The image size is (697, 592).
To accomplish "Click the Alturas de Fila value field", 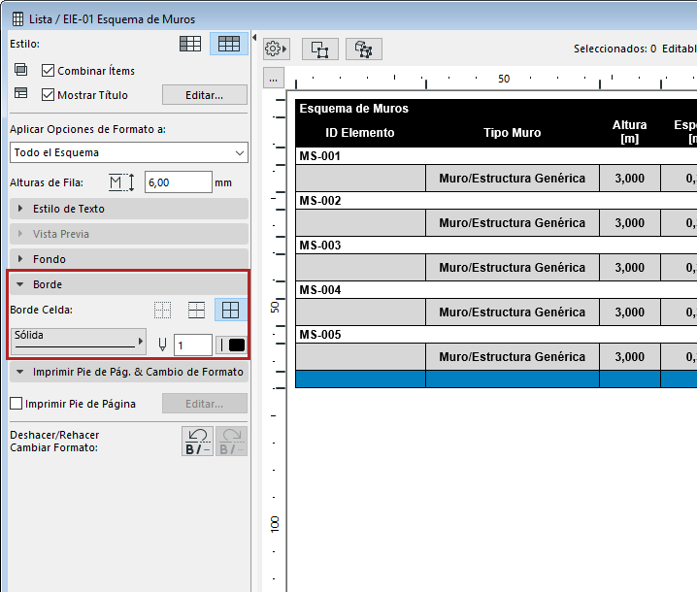I will click(x=179, y=182).
